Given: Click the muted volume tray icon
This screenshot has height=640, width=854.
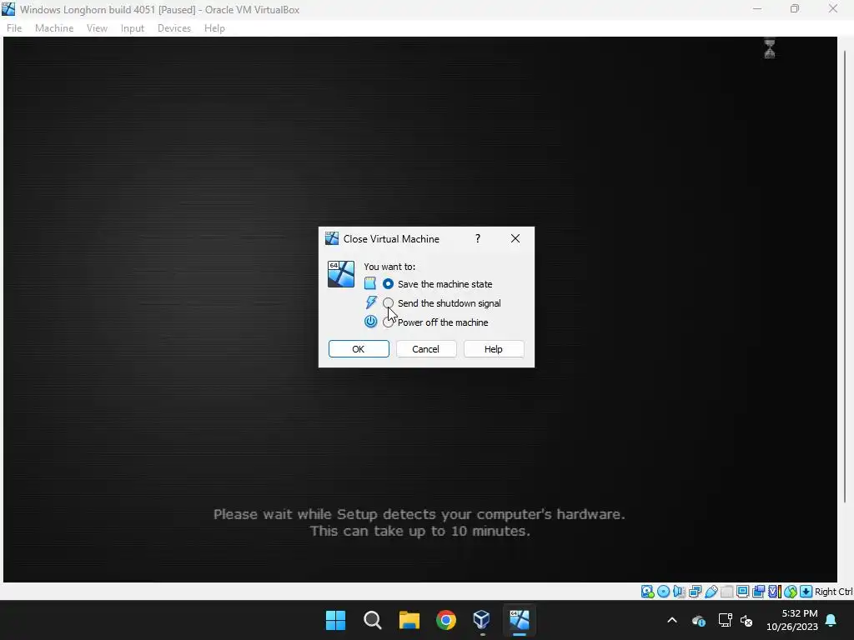Looking at the screenshot, I should pyautogui.click(x=746, y=620).
